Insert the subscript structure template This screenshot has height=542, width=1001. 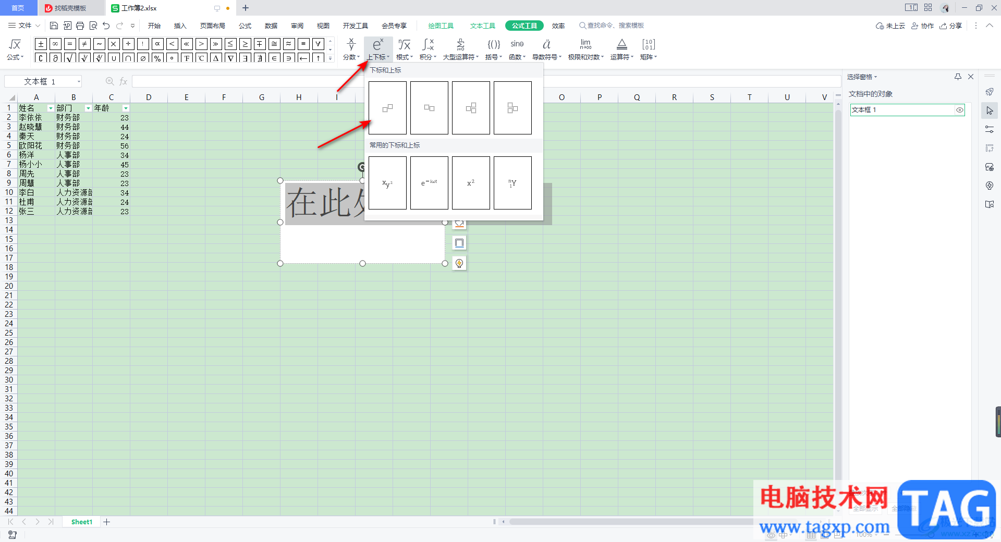pyautogui.click(x=429, y=108)
